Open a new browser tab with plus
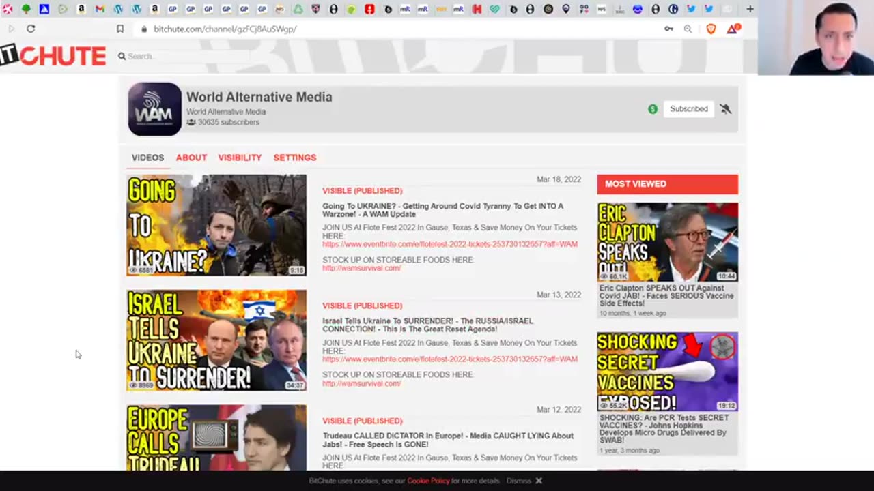 (750, 9)
